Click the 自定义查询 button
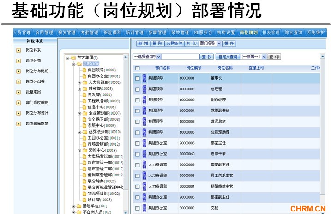This screenshot has width=331, height=217. [x=228, y=57]
